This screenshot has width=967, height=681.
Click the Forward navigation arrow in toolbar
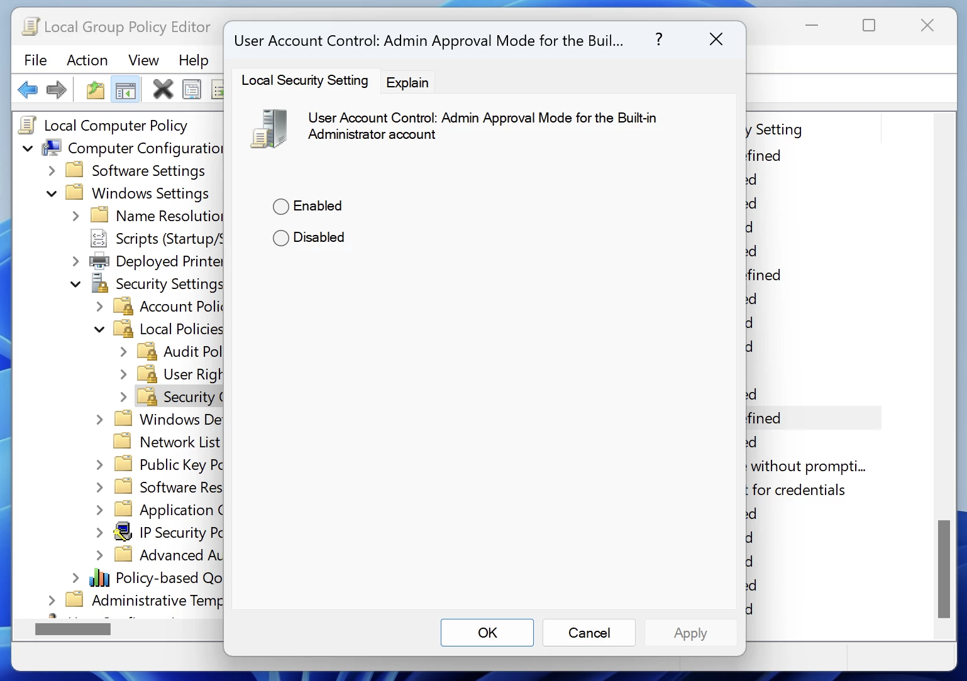point(57,89)
